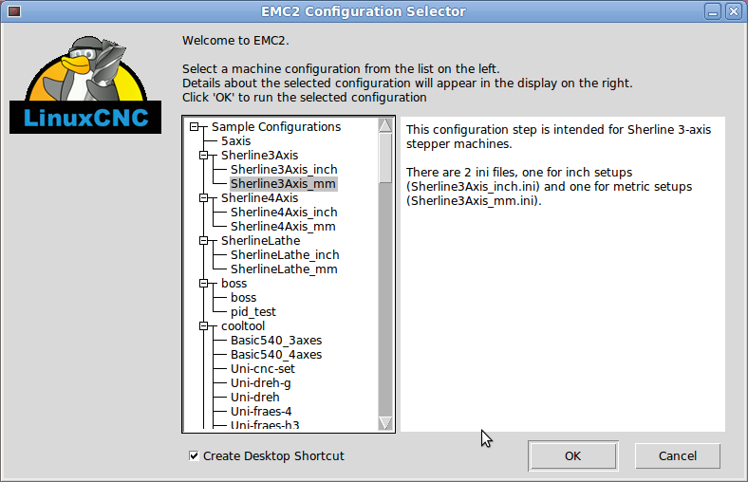The height and width of the screenshot is (482, 748).
Task: Cancel the configuration selector
Action: (678, 456)
